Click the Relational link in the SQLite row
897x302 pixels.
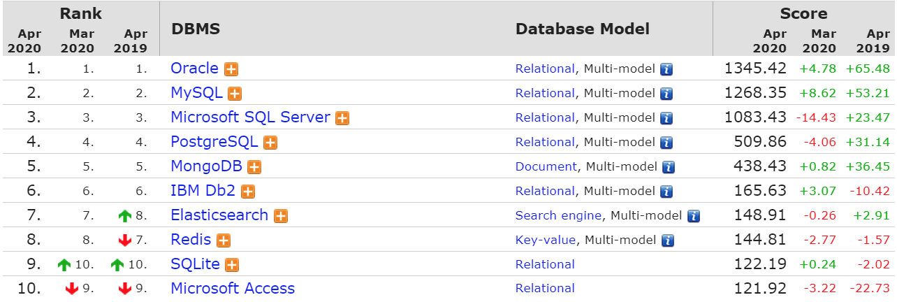coord(545,264)
